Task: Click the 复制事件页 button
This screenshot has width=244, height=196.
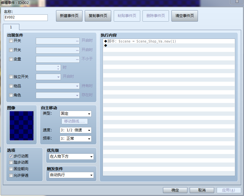Action: point(98,16)
